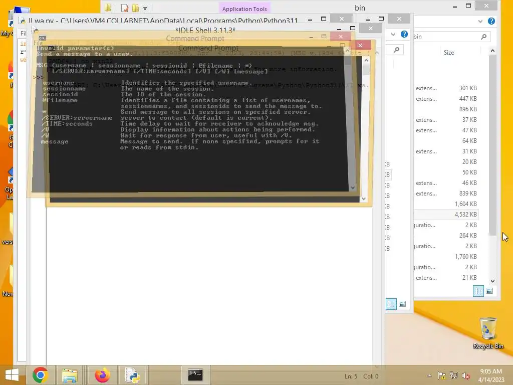Image resolution: width=513 pixels, height=385 pixels.
Task: Switch rear Explorer window to Details view
Action: pos(391,304)
